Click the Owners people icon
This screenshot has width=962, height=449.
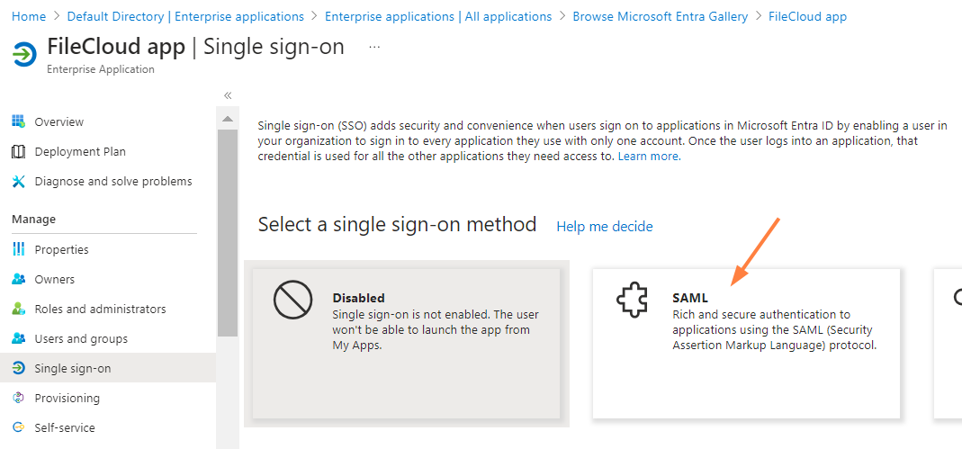[18, 279]
